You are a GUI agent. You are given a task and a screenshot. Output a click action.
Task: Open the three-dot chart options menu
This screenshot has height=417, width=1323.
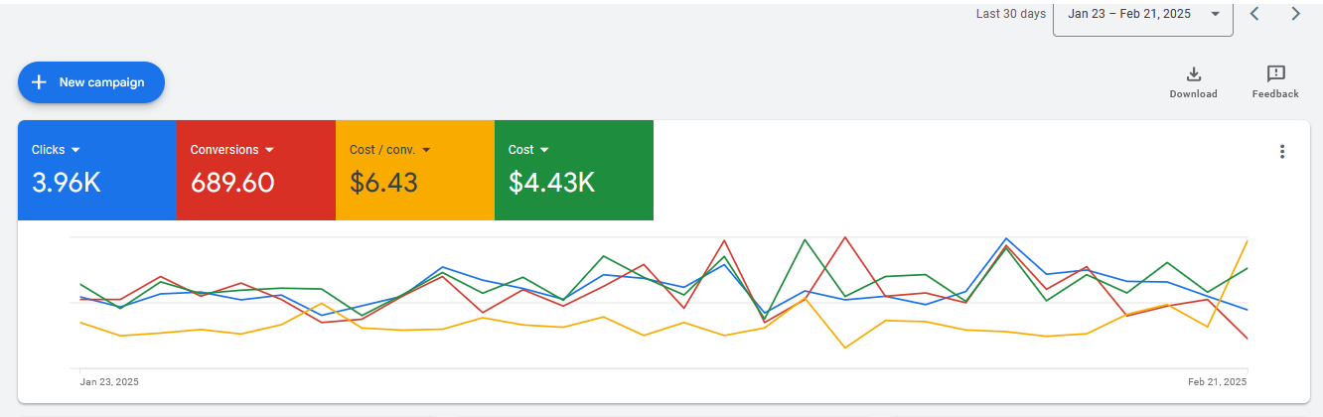tap(1282, 152)
